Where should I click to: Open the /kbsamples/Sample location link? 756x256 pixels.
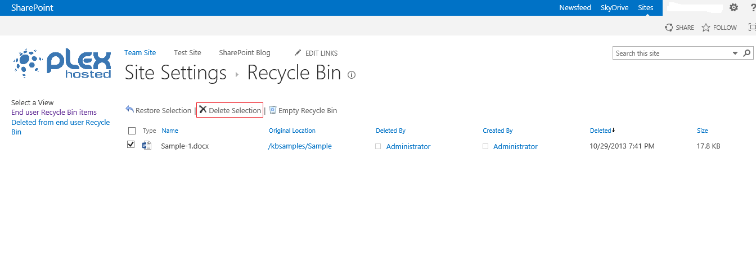[x=300, y=146]
